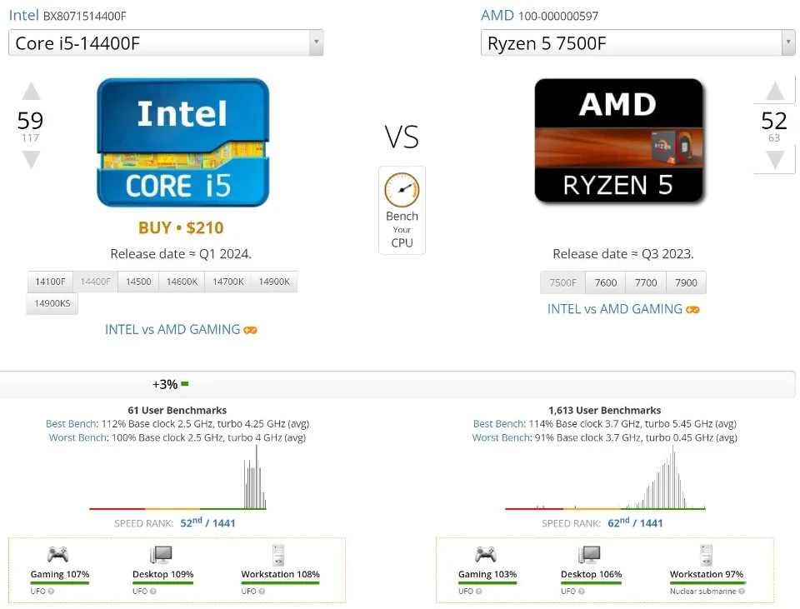800x609 pixels.
Task: Click the Intel Core i5 box artwork
Action: click(182, 142)
